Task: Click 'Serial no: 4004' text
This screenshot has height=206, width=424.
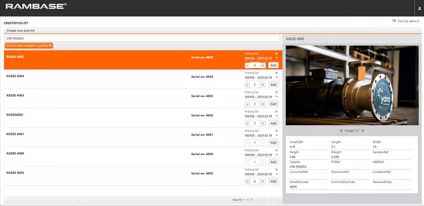Action: pyautogui.click(x=202, y=77)
